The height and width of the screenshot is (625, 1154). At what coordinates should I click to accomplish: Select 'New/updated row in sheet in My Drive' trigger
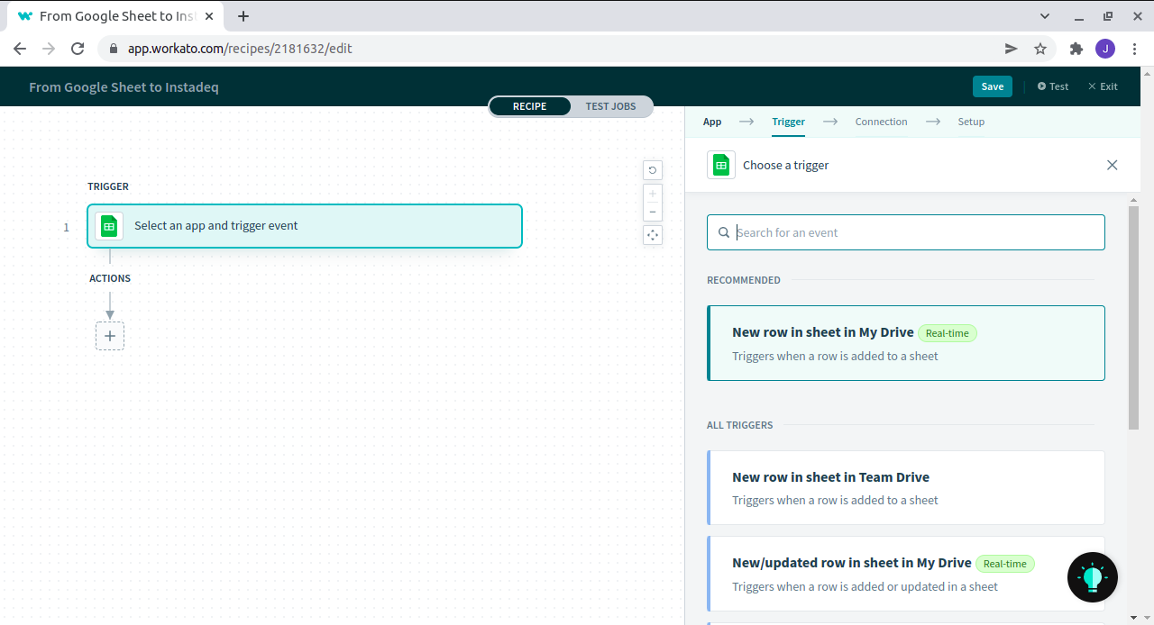906,574
